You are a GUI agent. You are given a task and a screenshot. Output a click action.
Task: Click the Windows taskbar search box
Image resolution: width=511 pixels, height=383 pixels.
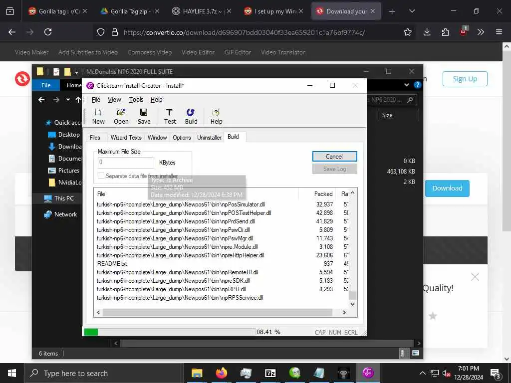point(104,373)
